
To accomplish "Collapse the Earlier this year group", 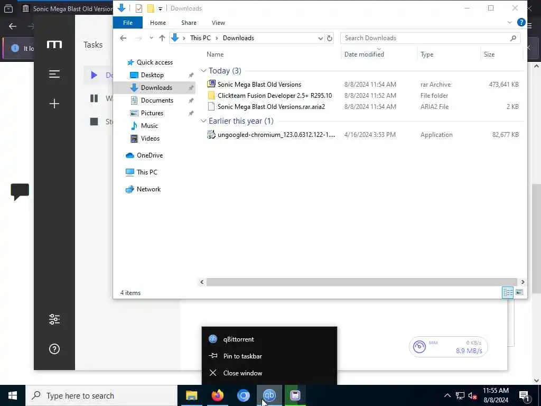I will point(203,121).
